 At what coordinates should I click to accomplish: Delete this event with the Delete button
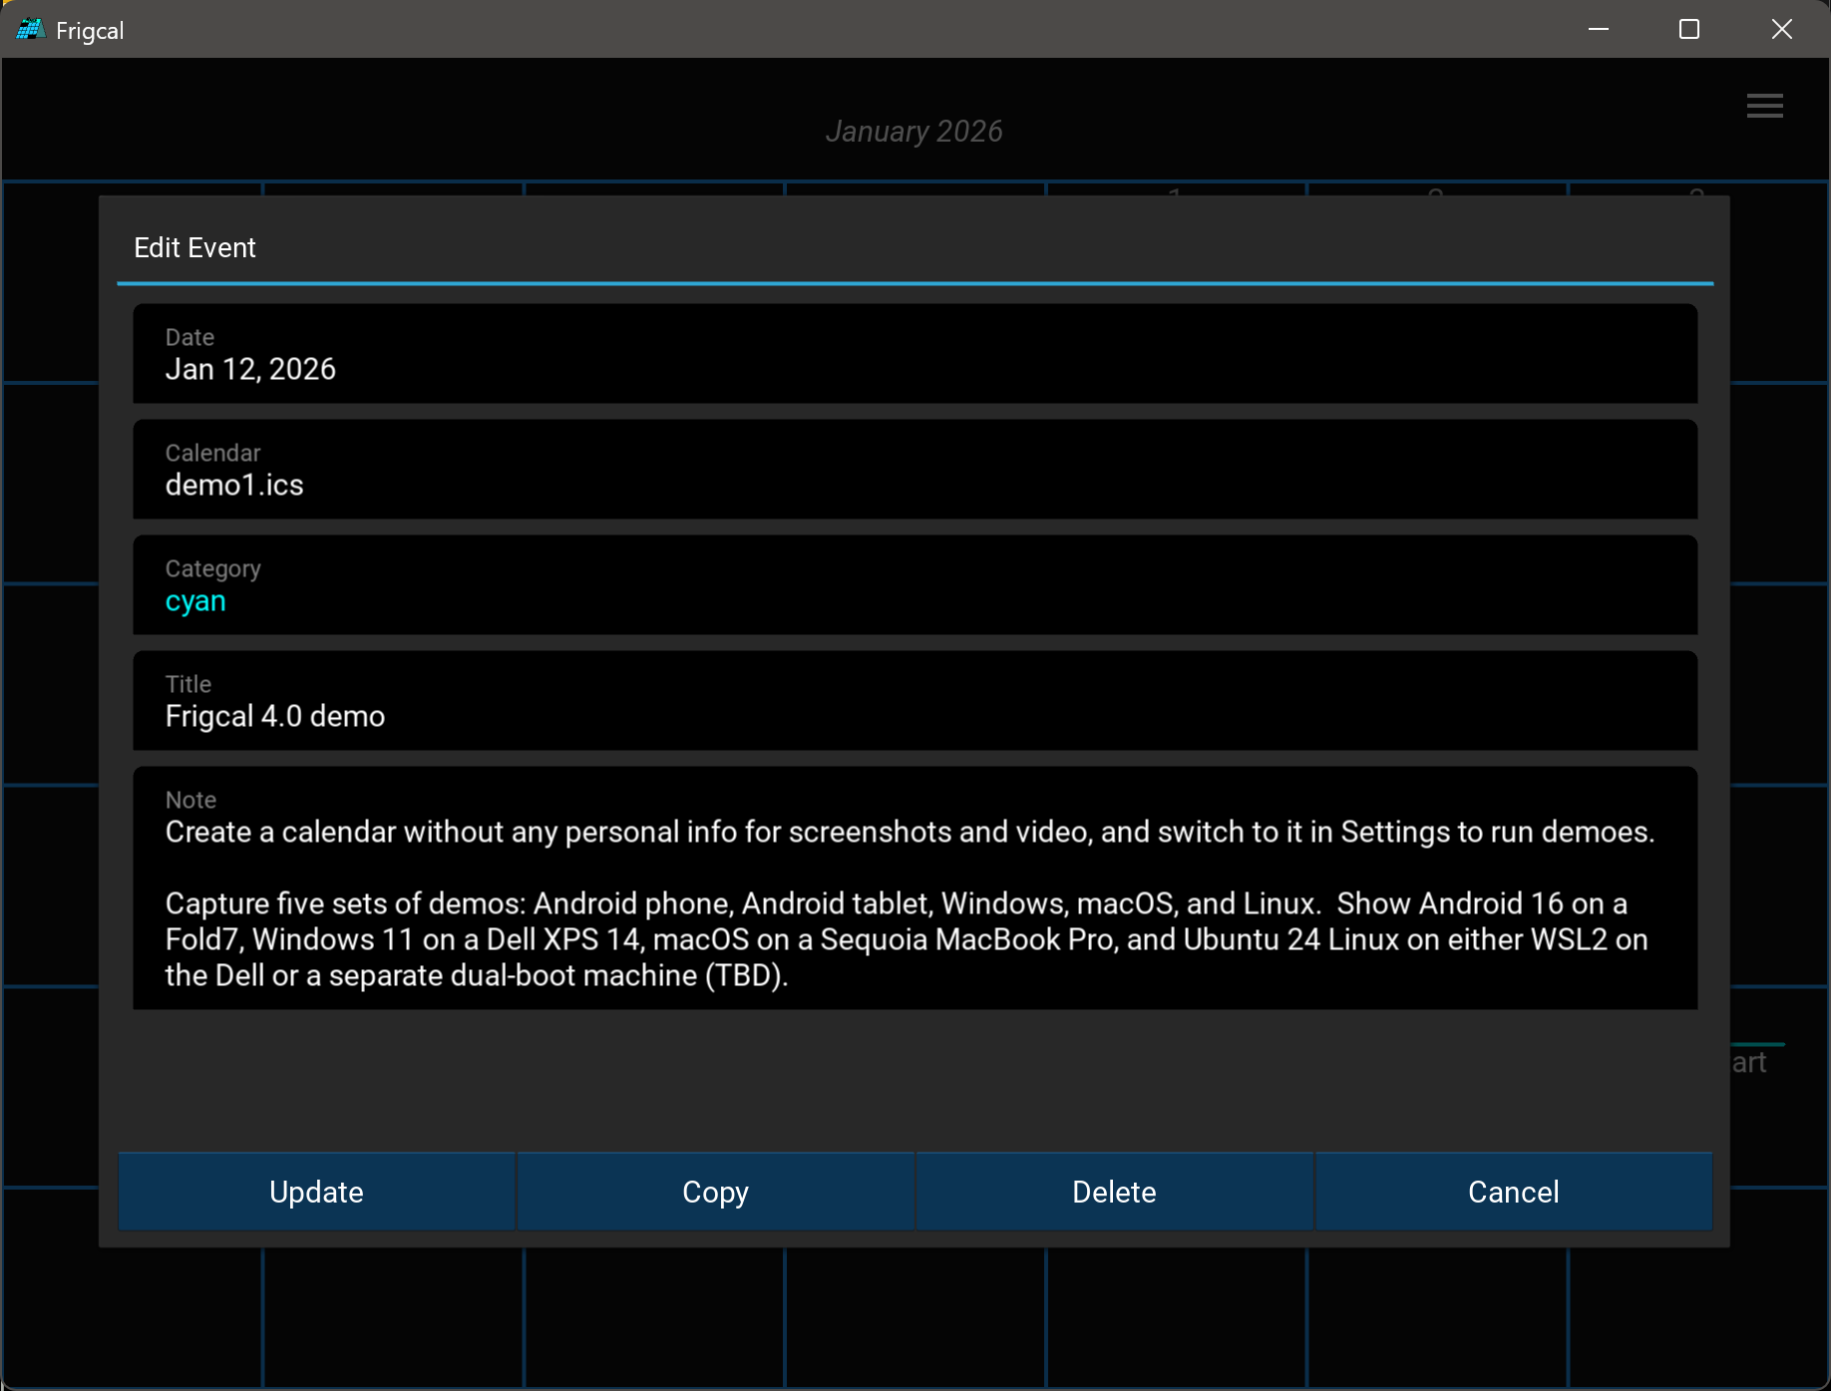pos(1114,1192)
